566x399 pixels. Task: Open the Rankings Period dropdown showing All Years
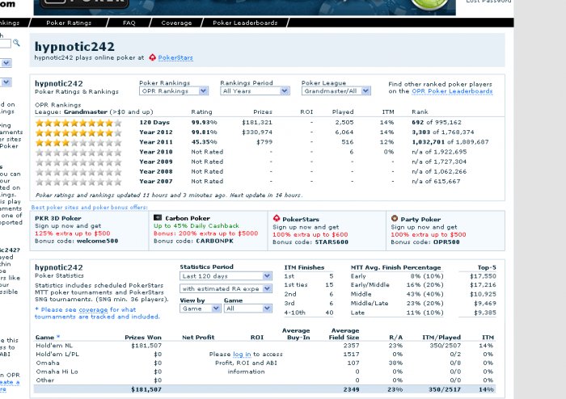(x=255, y=90)
